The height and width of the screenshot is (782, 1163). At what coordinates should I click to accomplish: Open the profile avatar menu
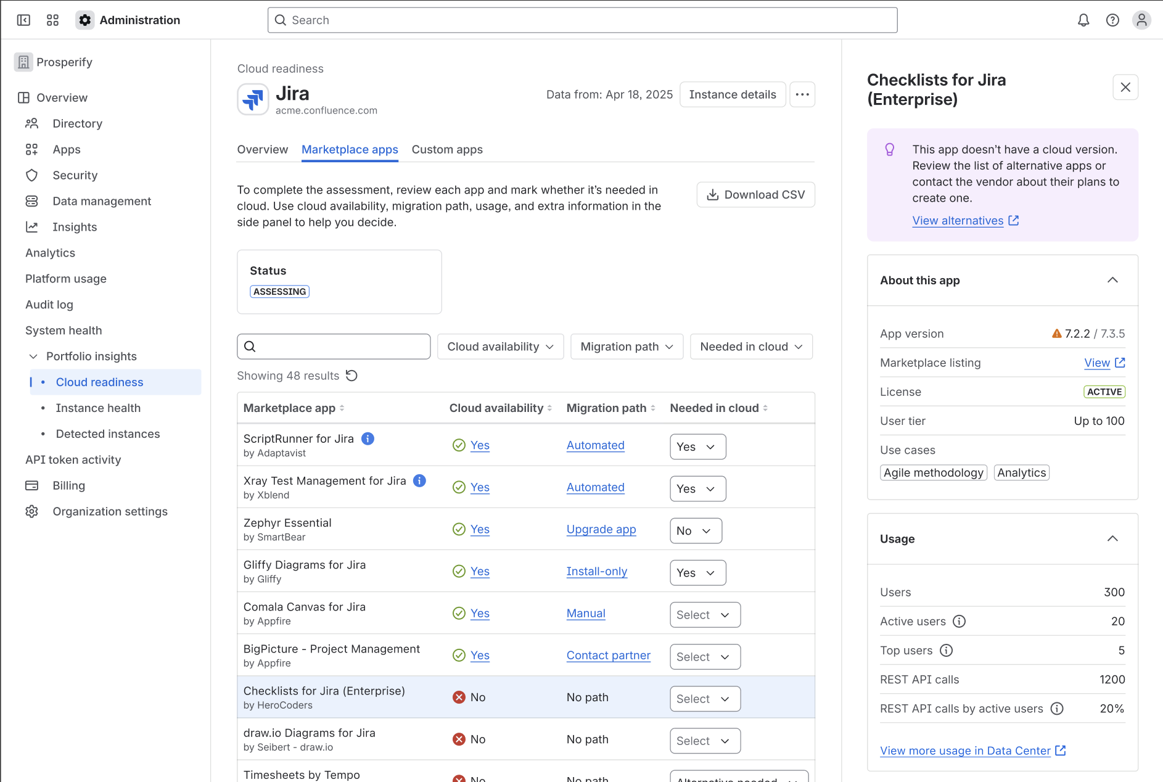coord(1141,20)
